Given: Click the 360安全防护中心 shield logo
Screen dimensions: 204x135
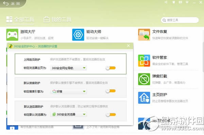Looking at the screenshot, I should tap(11, 46).
